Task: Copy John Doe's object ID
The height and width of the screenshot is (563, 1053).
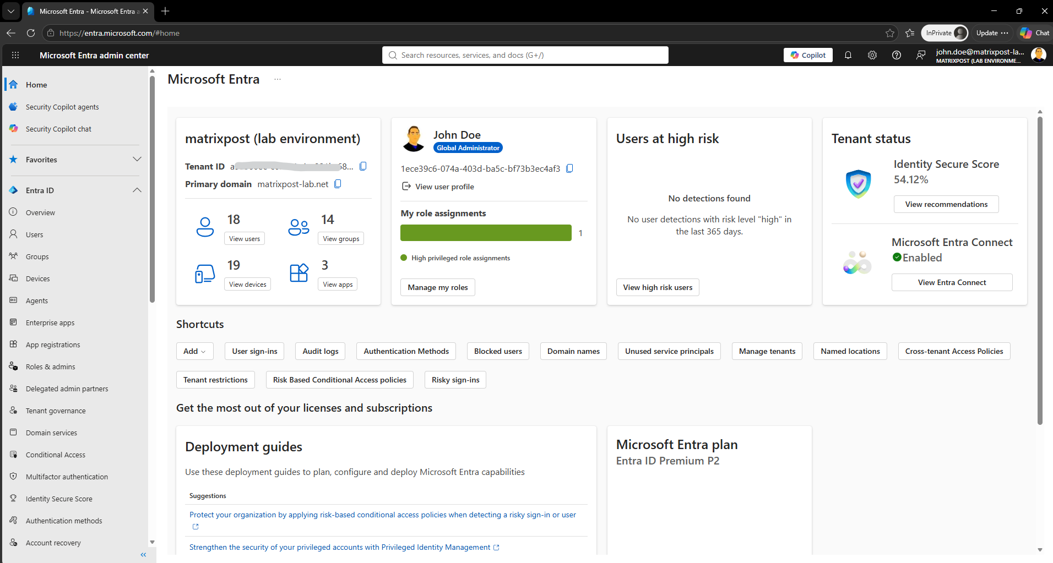Action: click(570, 168)
